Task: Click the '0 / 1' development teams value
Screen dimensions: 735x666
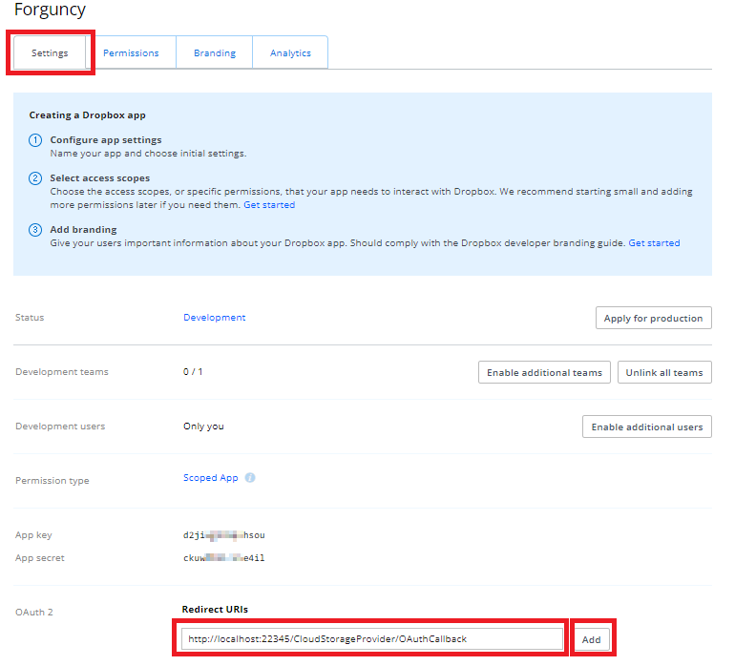Action: tap(193, 372)
